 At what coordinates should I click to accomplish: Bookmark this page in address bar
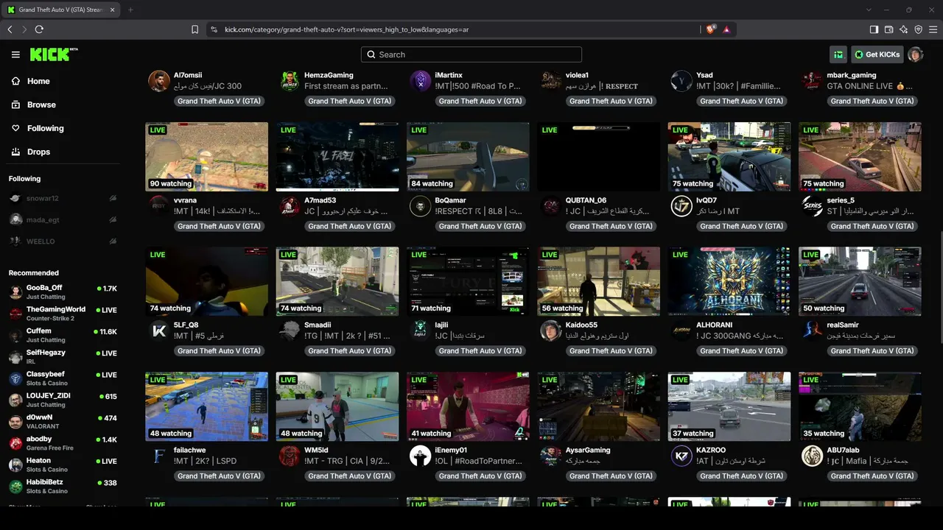click(x=194, y=29)
